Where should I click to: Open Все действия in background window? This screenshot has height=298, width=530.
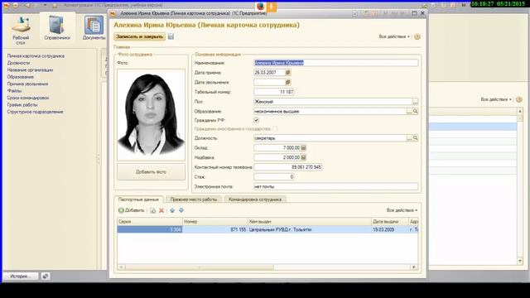click(496, 99)
